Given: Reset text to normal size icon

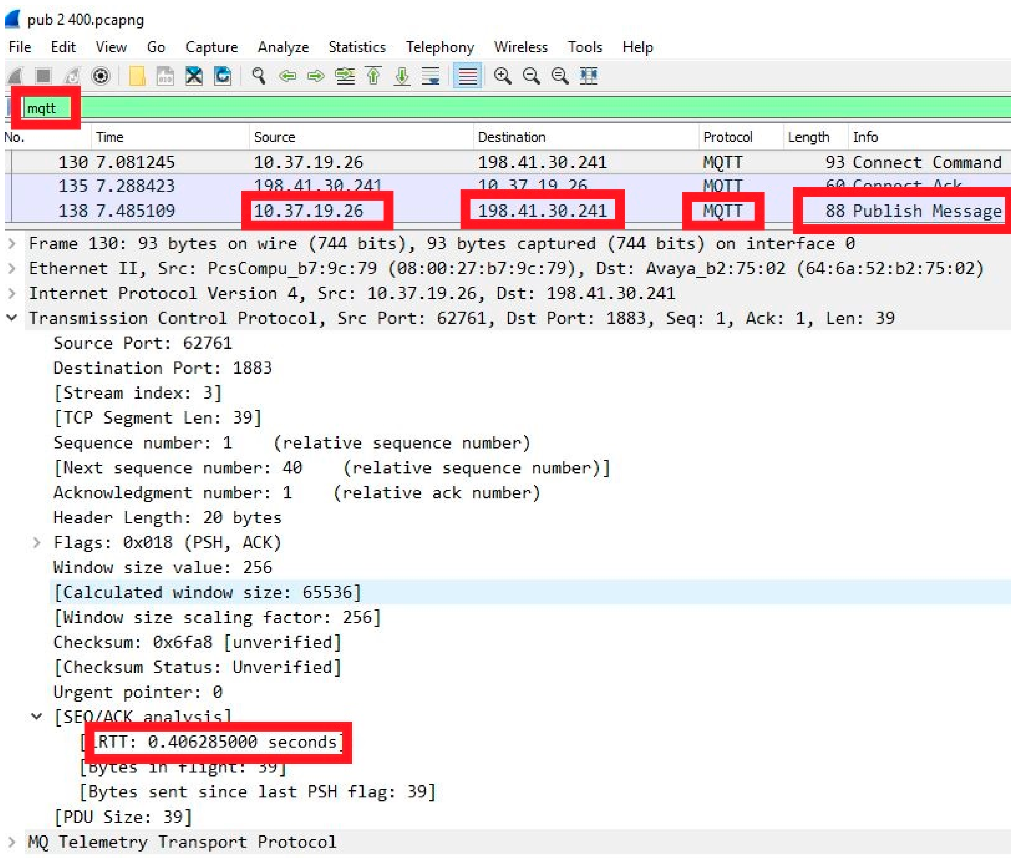Looking at the screenshot, I should pos(560,76).
